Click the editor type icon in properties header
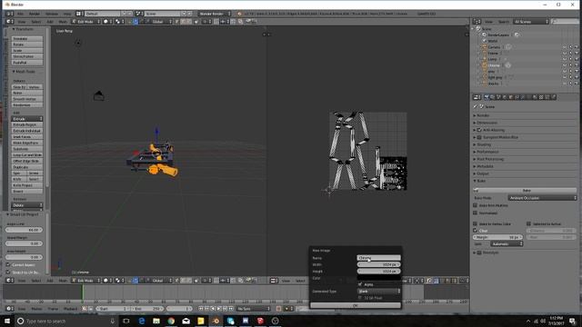 [x=477, y=97]
